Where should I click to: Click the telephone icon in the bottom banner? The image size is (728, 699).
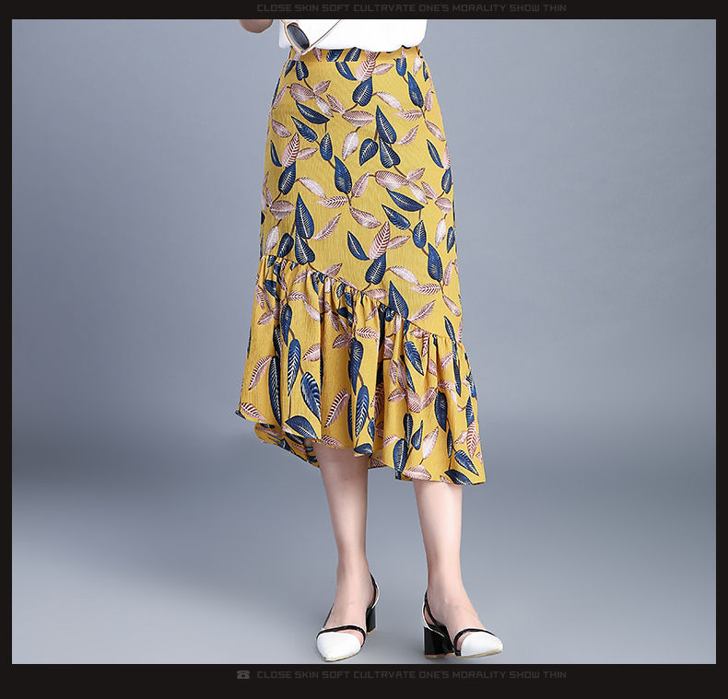(x=243, y=675)
